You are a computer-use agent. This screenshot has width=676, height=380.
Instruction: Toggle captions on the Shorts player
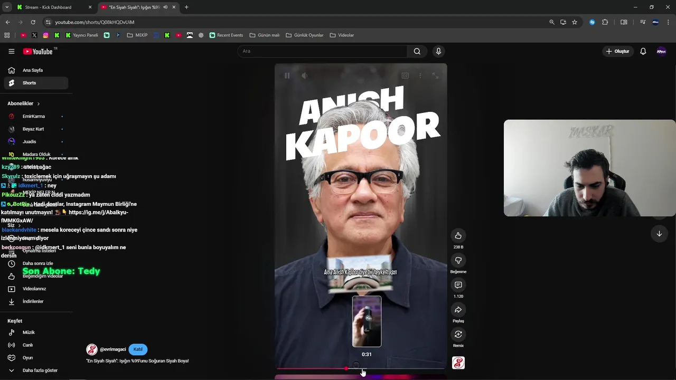(x=405, y=75)
